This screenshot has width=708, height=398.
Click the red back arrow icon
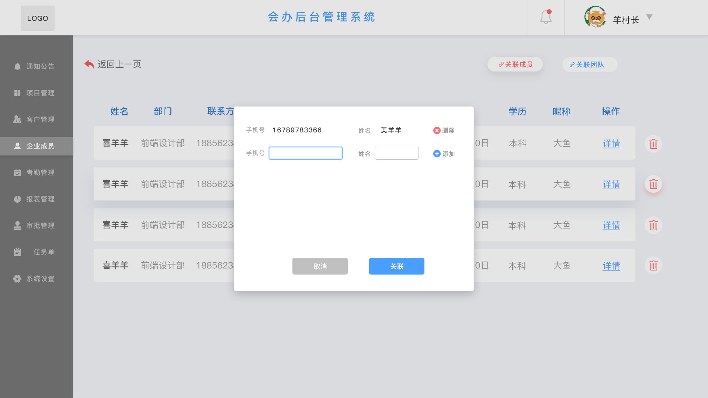point(89,64)
